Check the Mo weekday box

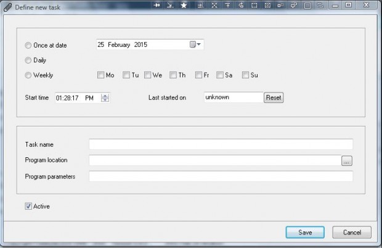[100, 75]
